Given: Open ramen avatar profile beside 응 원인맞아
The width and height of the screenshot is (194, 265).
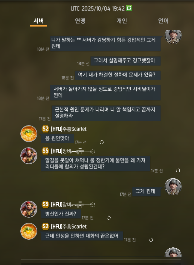Looking at the screenshot, I should point(29,134).
